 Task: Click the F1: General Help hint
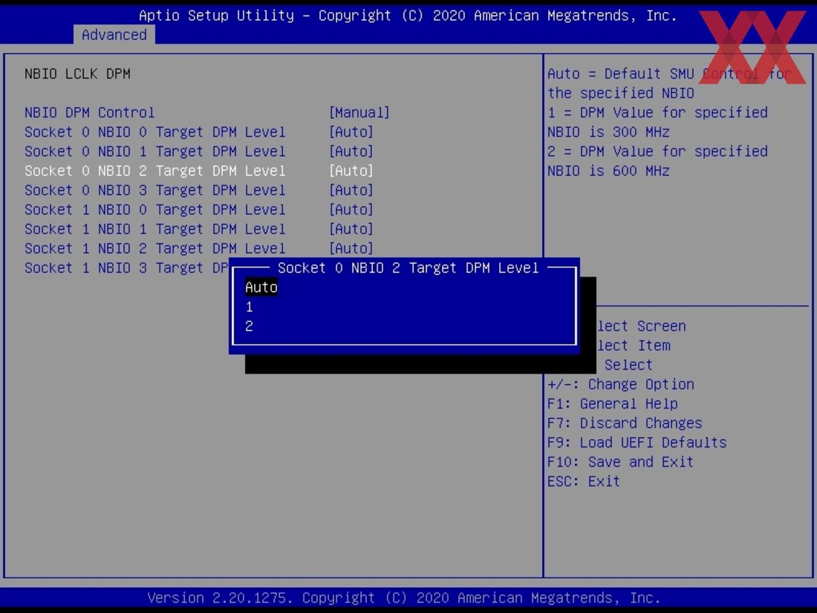coord(612,404)
